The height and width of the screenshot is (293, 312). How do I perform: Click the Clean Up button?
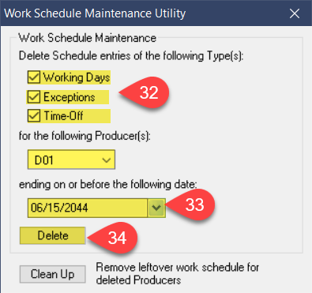[53, 274]
